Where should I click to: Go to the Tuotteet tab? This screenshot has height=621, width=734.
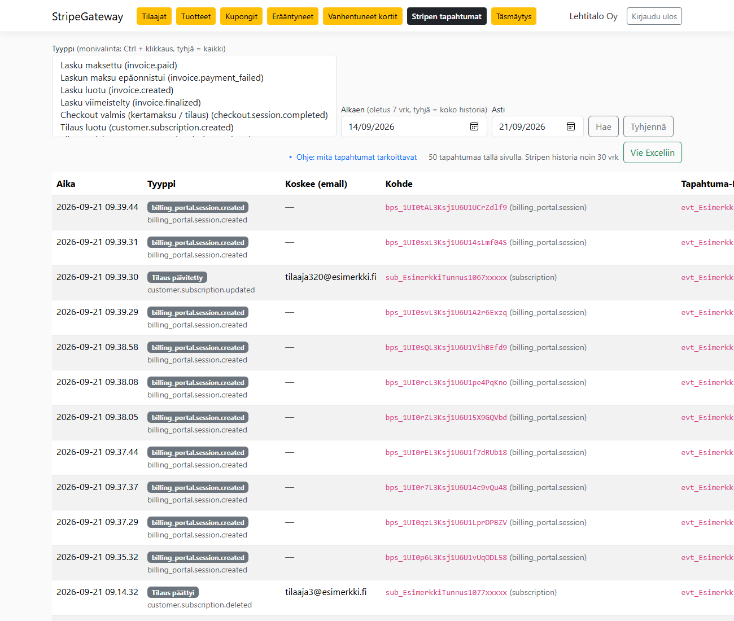(x=196, y=16)
